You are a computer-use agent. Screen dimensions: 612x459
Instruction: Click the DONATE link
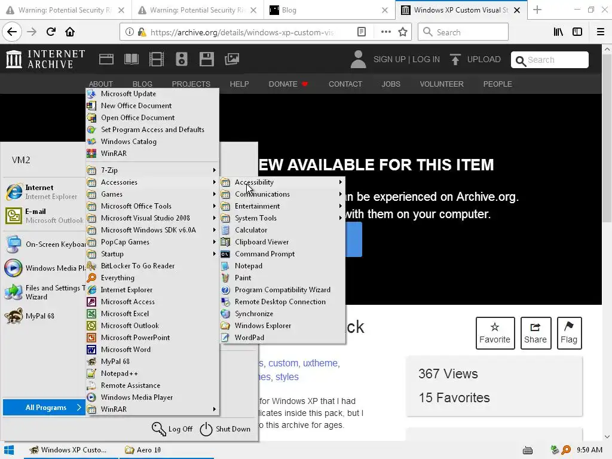pyautogui.click(x=288, y=84)
